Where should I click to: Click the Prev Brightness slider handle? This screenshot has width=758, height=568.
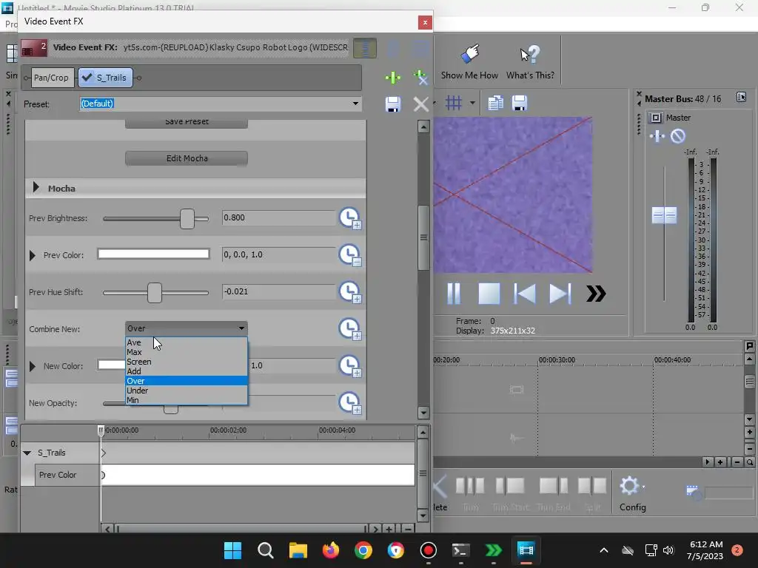187,219
